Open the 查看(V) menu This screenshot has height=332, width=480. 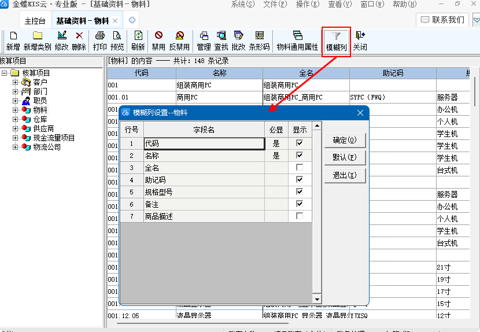340,4
